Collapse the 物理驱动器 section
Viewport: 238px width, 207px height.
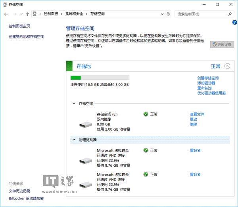[x=73, y=140]
